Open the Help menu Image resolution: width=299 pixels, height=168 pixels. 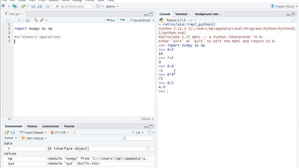(111, 1)
